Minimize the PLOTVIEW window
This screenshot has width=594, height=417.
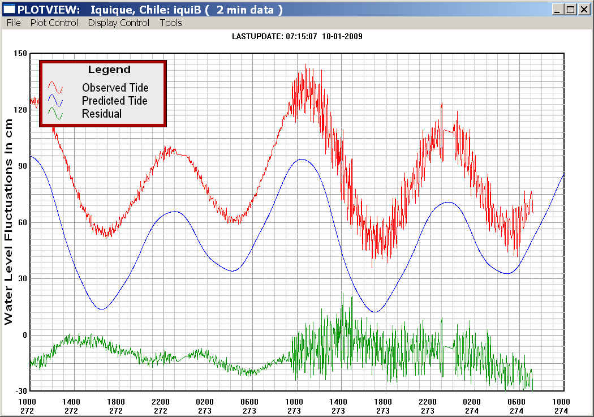tap(558, 10)
